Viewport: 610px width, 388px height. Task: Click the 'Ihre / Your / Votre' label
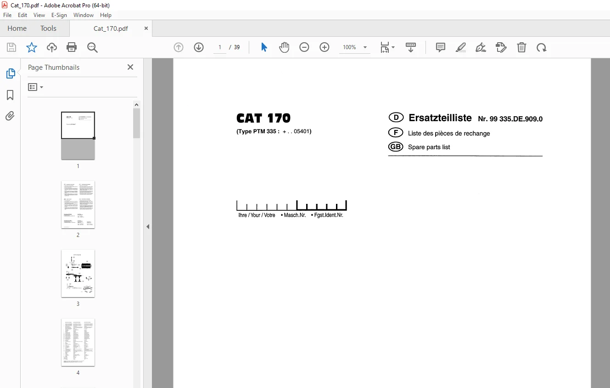pyautogui.click(x=257, y=215)
